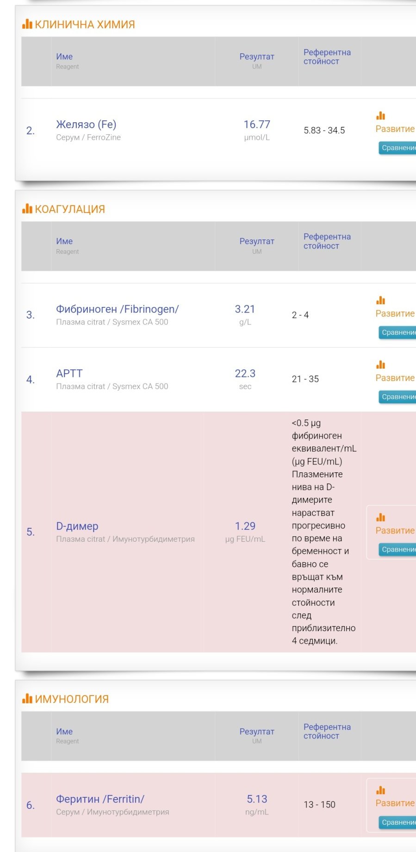Click chart icon beside КЛИНИЧНА ХИМИЯ heading
The height and width of the screenshot is (852, 416).
27,24
